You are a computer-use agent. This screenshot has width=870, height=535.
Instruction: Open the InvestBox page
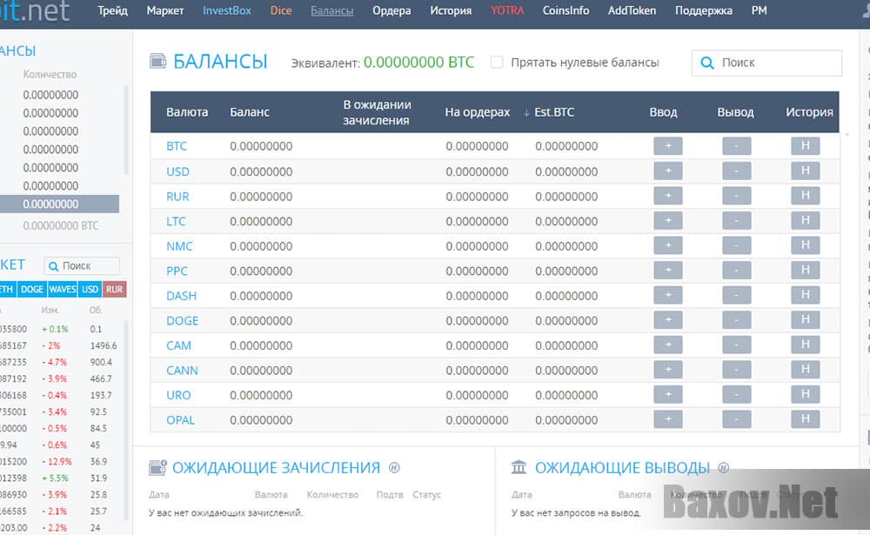226,11
